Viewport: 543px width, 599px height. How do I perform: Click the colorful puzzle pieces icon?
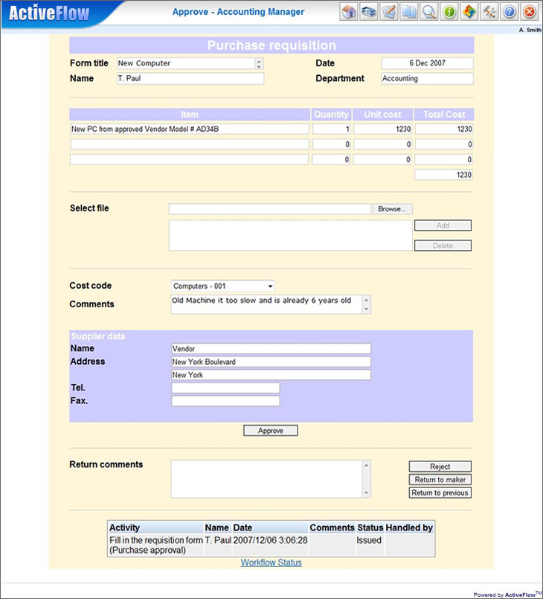(x=469, y=12)
